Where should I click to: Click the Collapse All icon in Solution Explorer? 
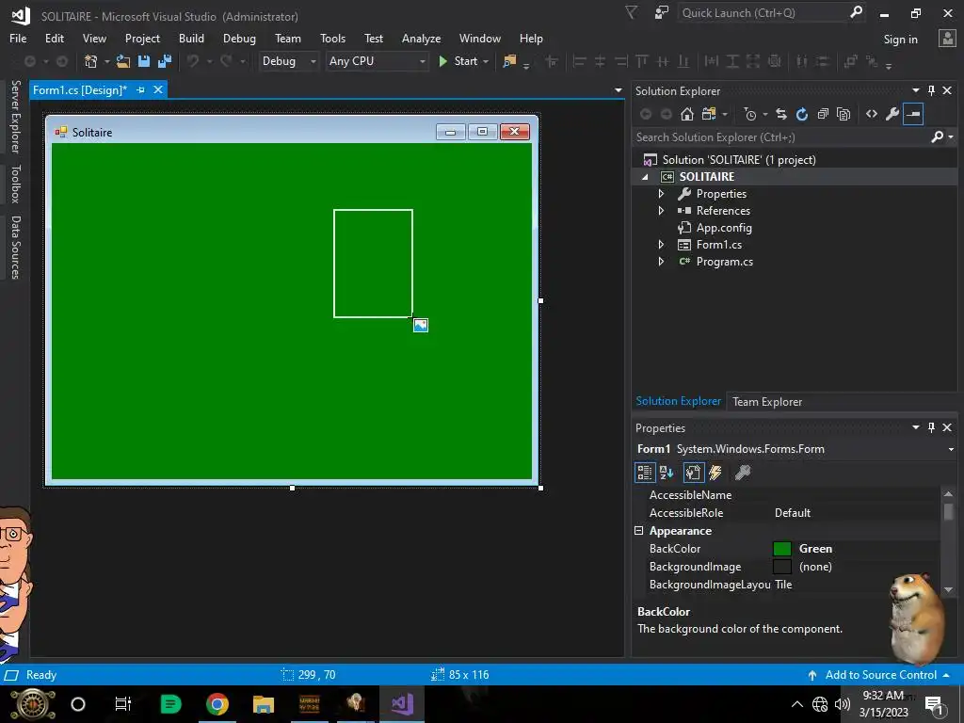point(823,114)
